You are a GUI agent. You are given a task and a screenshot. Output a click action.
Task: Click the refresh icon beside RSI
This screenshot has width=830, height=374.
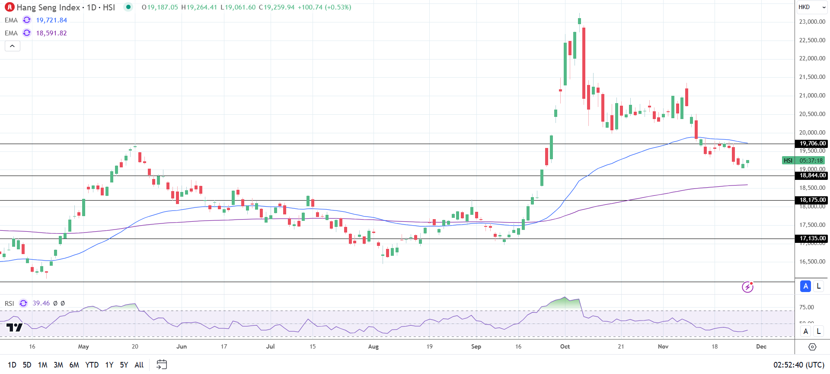pos(23,303)
